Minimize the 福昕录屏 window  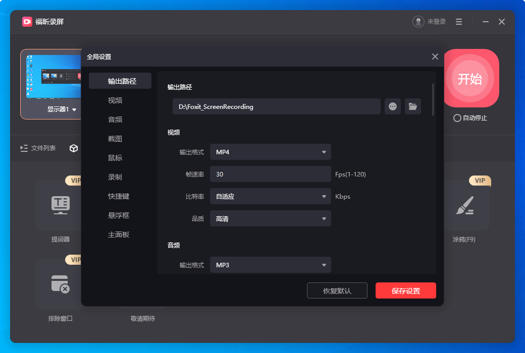click(x=486, y=22)
